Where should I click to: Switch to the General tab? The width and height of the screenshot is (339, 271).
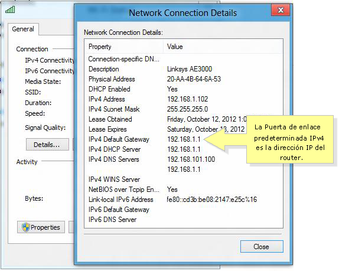[23, 29]
